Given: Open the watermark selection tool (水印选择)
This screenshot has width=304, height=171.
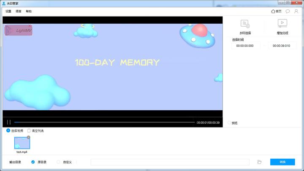Looking at the screenshot, I should point(245,27).
